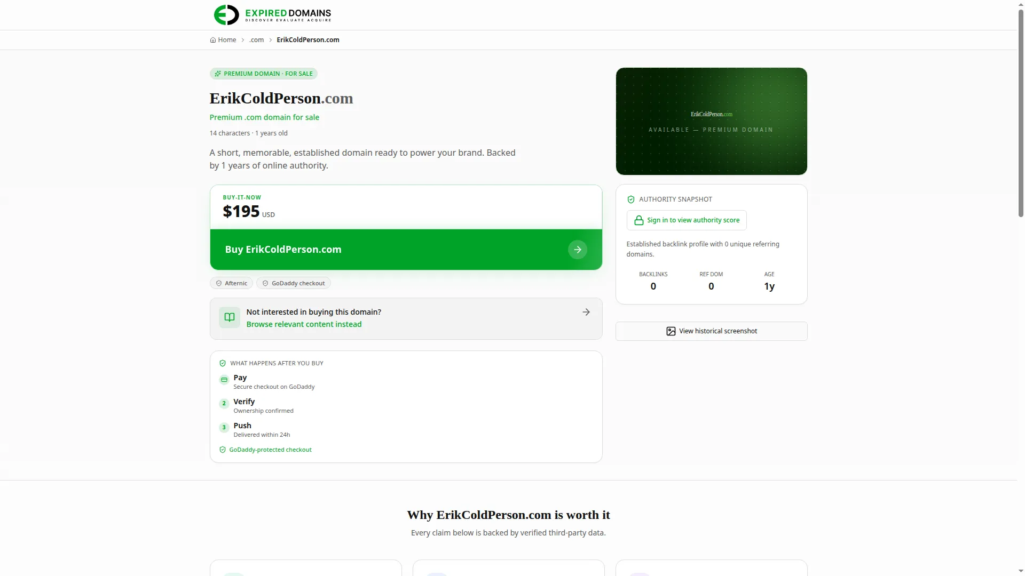
Task: Click step 3 icon beside Push
Action: coord(224,428)
